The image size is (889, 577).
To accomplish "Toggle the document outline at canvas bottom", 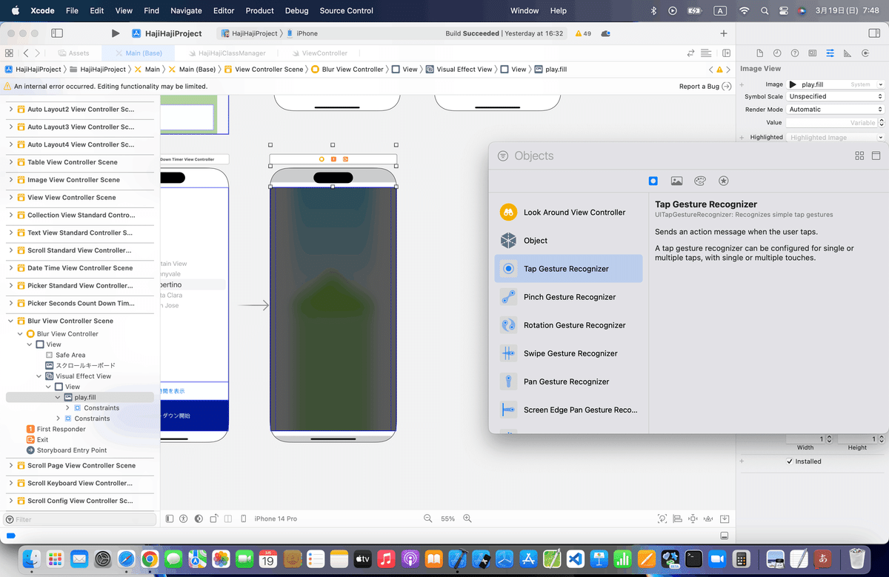I will 170,518.
